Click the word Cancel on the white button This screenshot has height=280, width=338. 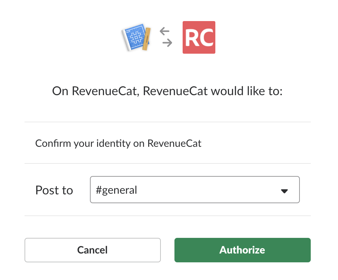[92, 250]
